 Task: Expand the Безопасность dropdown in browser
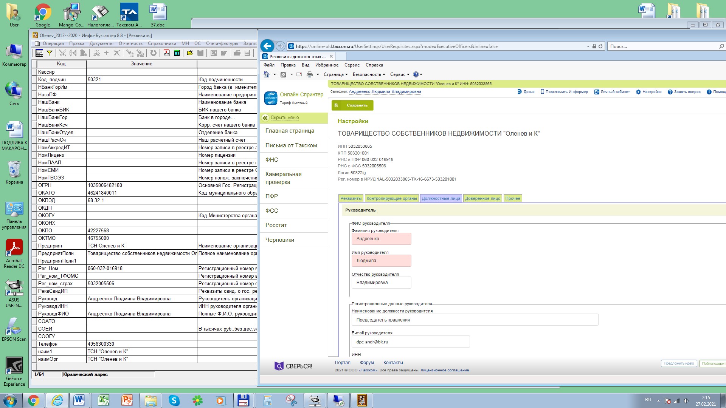click(x=369, y=74)
